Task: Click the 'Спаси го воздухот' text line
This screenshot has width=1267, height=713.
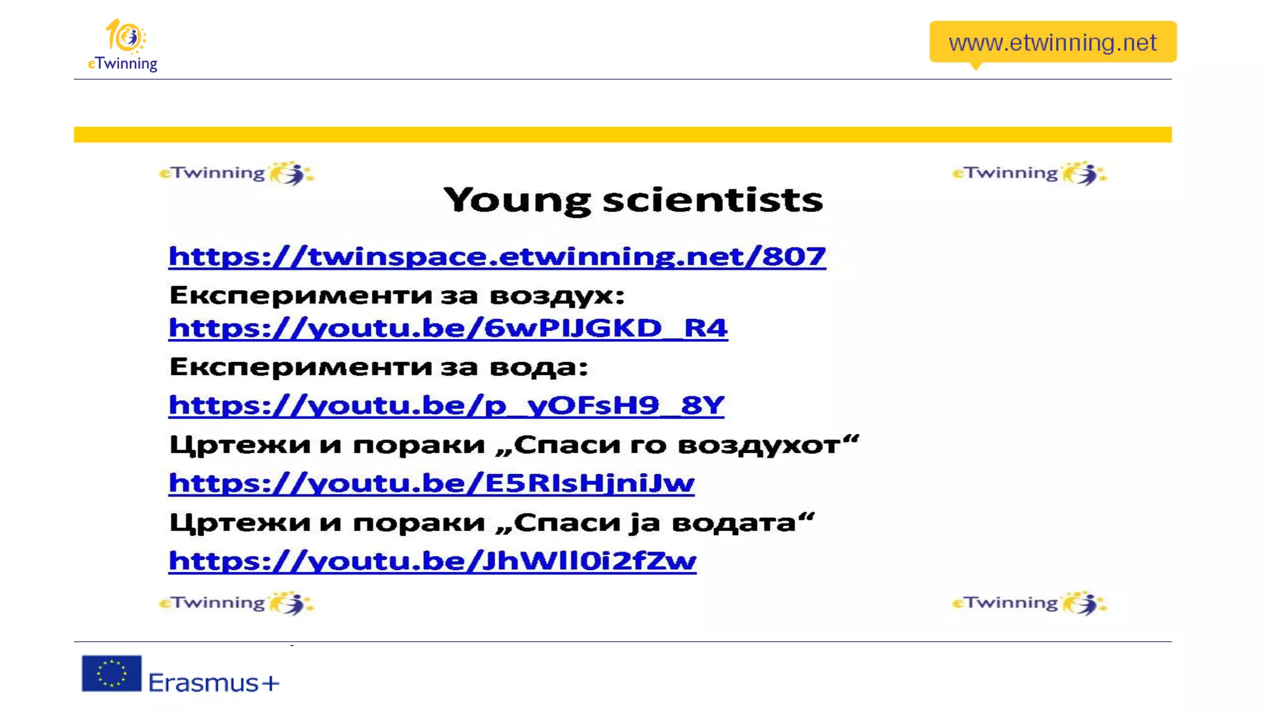Action: tap(513, 444)
